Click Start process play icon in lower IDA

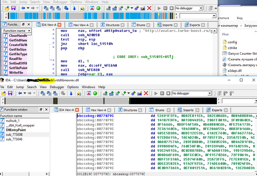[x=156, y=93]
